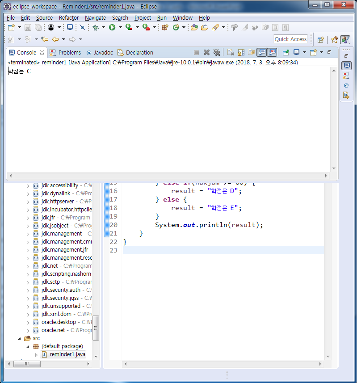Click the Problems icon in right trim bar

coord(346,76)
